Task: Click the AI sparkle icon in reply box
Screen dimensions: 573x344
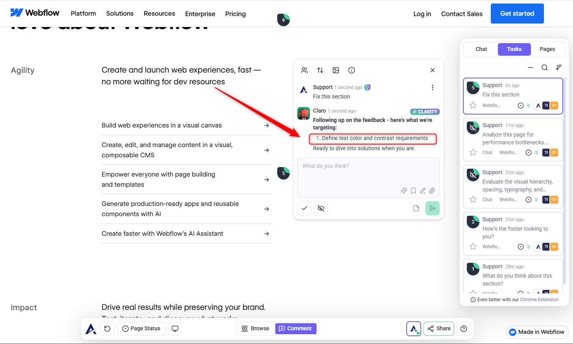Action: (x=403, y=191)
